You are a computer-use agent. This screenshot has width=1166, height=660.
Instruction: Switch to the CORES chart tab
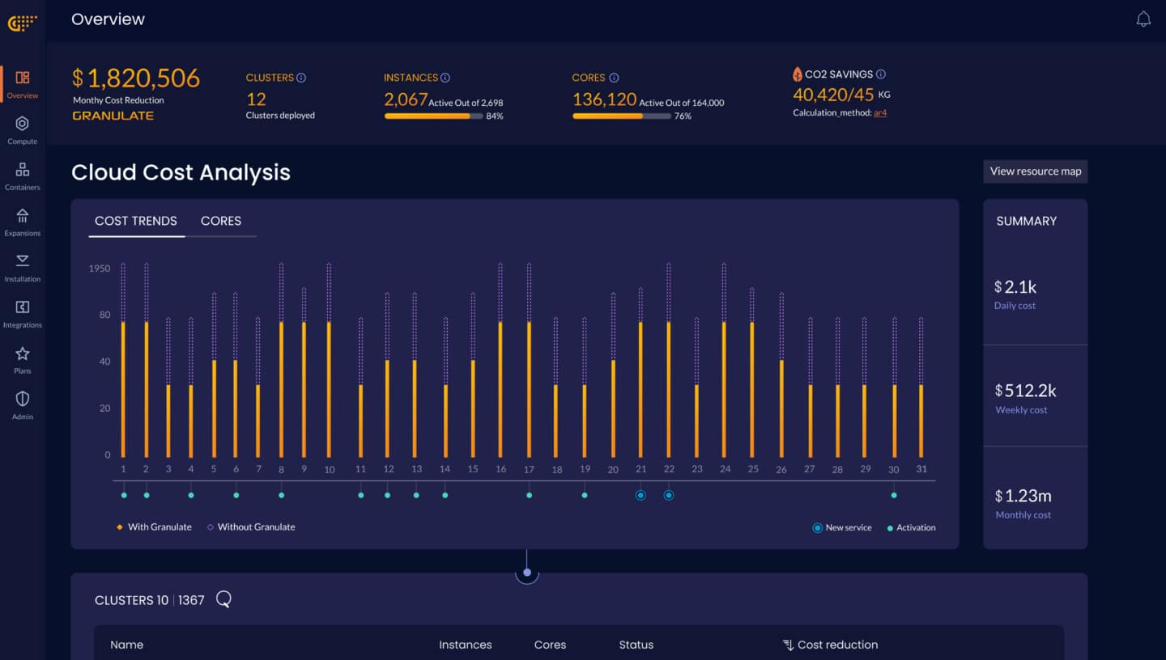221,221
